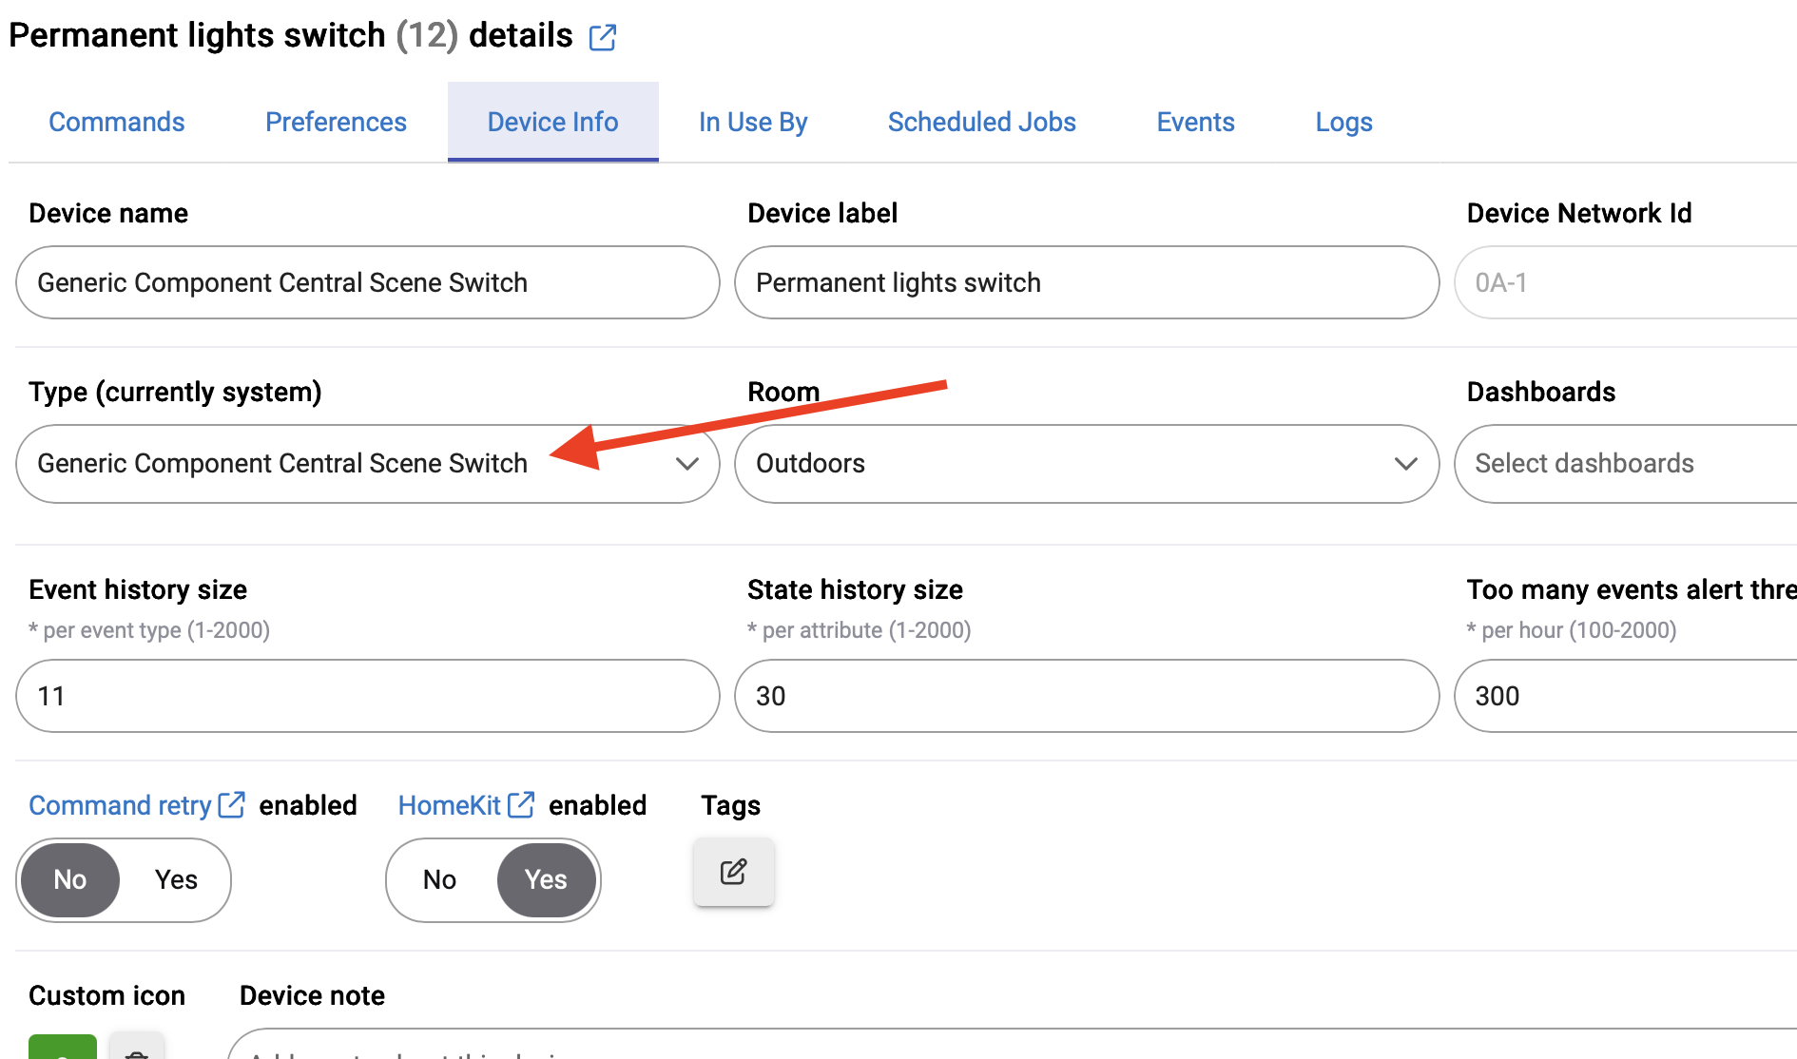The width and height of the screenshot is (1797, 1059).
Task: Click the Event history size field
Action: pos(367,696)
